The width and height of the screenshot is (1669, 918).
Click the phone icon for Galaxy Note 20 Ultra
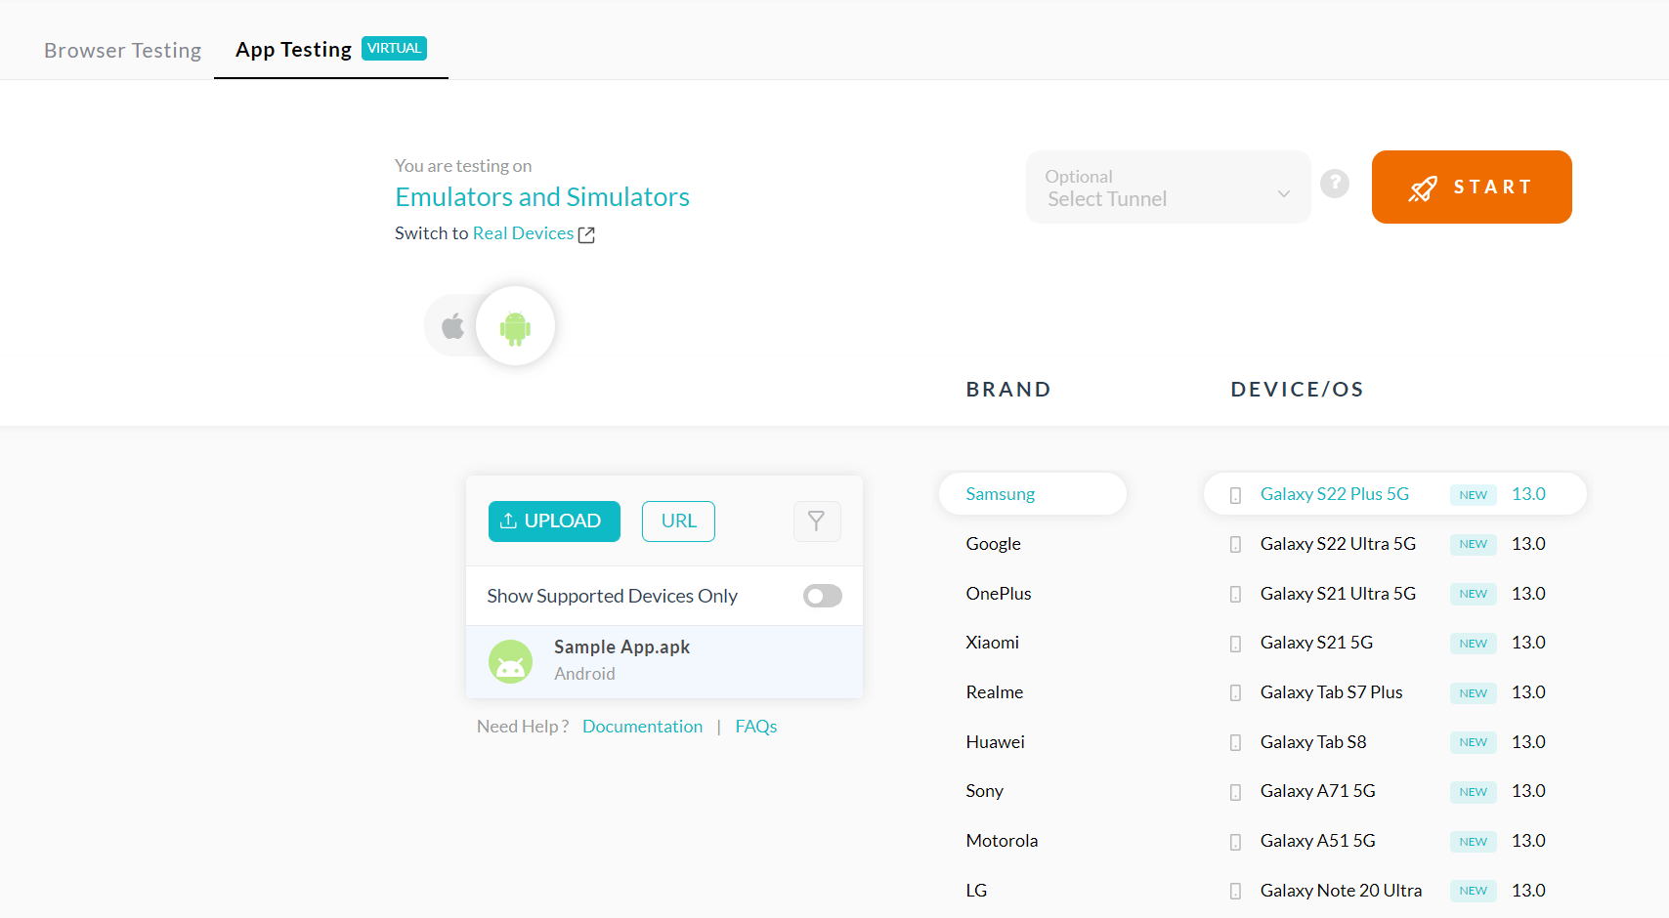click(x=1235, y=892)
